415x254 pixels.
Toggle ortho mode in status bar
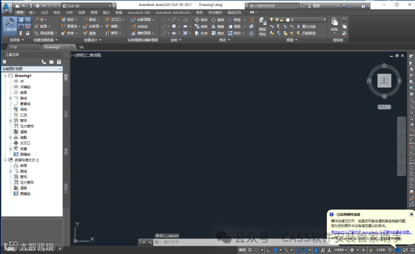tap(268, 250)
